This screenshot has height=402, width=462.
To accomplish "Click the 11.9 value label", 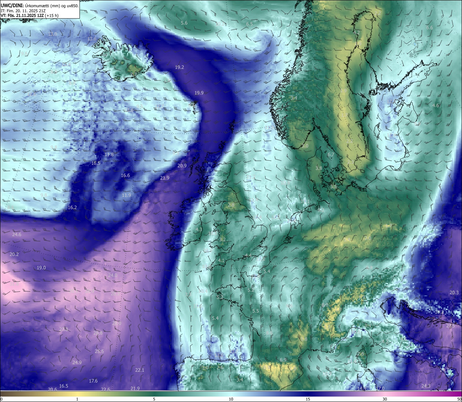I will pos(126,195).
